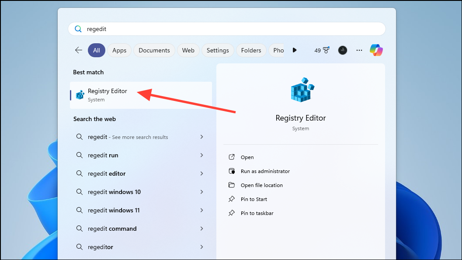Click search icon beside 'See more search results'

coord(80,137)
